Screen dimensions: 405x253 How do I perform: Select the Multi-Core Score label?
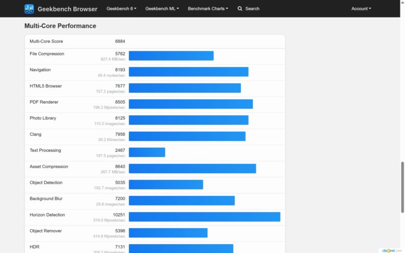(x=46, y=41)
